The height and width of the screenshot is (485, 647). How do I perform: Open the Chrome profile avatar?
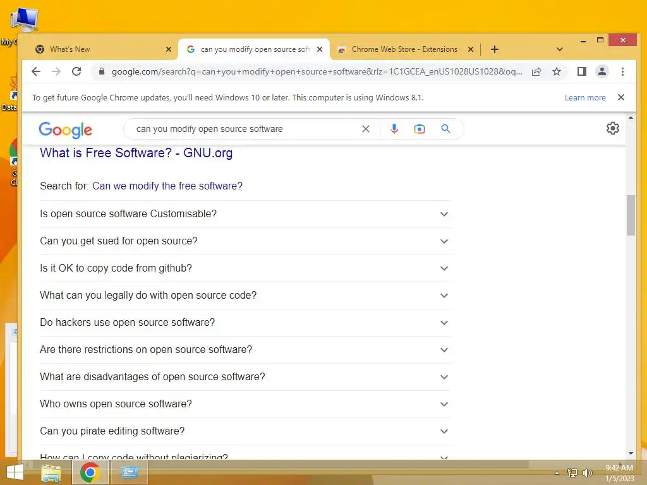pos(602,72)
